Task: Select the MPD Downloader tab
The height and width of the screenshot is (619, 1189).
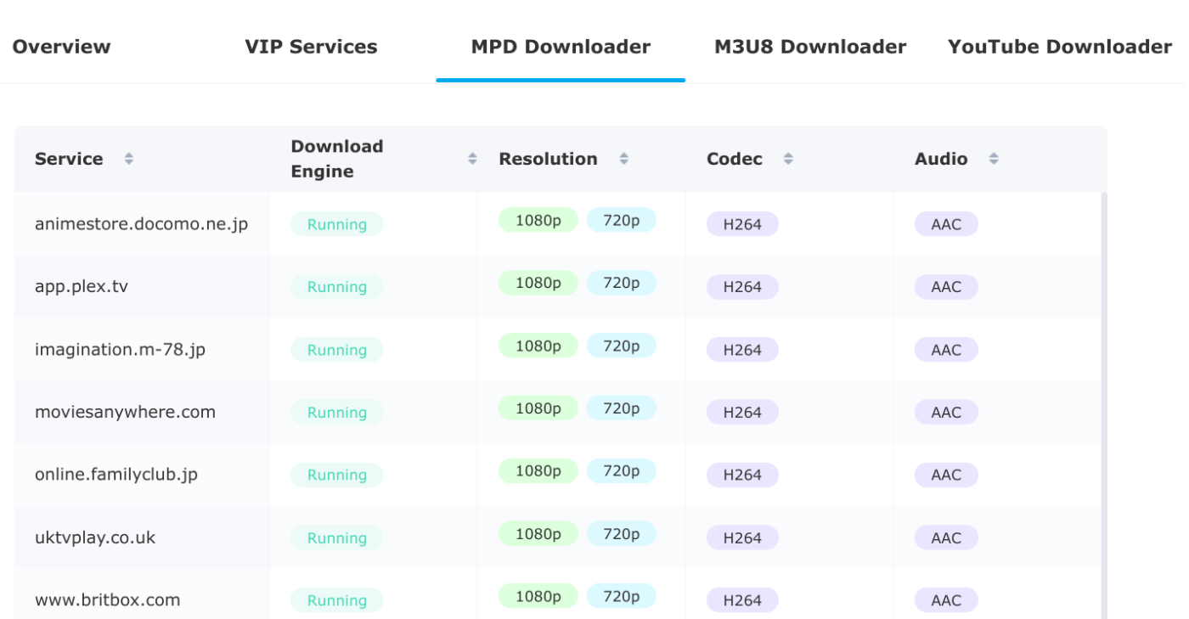Action: 561,47
